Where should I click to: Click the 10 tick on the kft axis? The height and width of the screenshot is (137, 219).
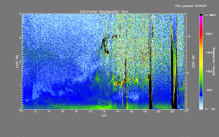[x=189, y=36]
